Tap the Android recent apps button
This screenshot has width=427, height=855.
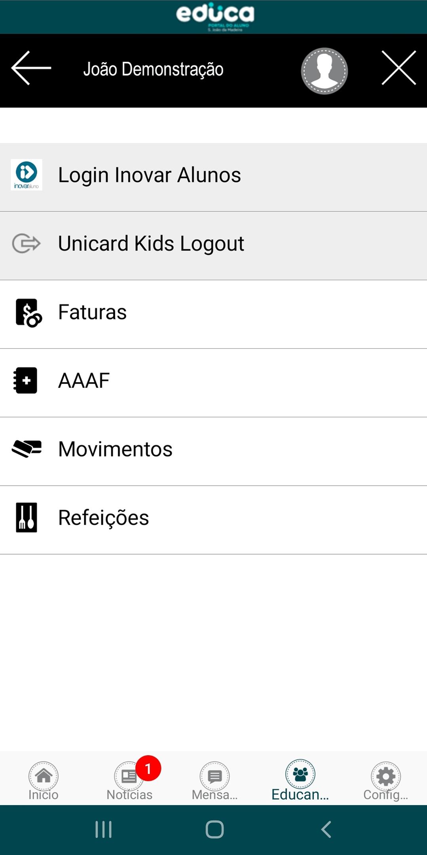click(104, 829)
